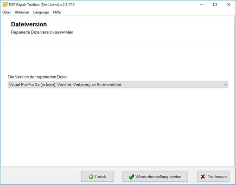The height and width of the screenshot is (185, 236).
Task: Click the DBF Repair Toolbox title bar icon
Action: point(5,5)
